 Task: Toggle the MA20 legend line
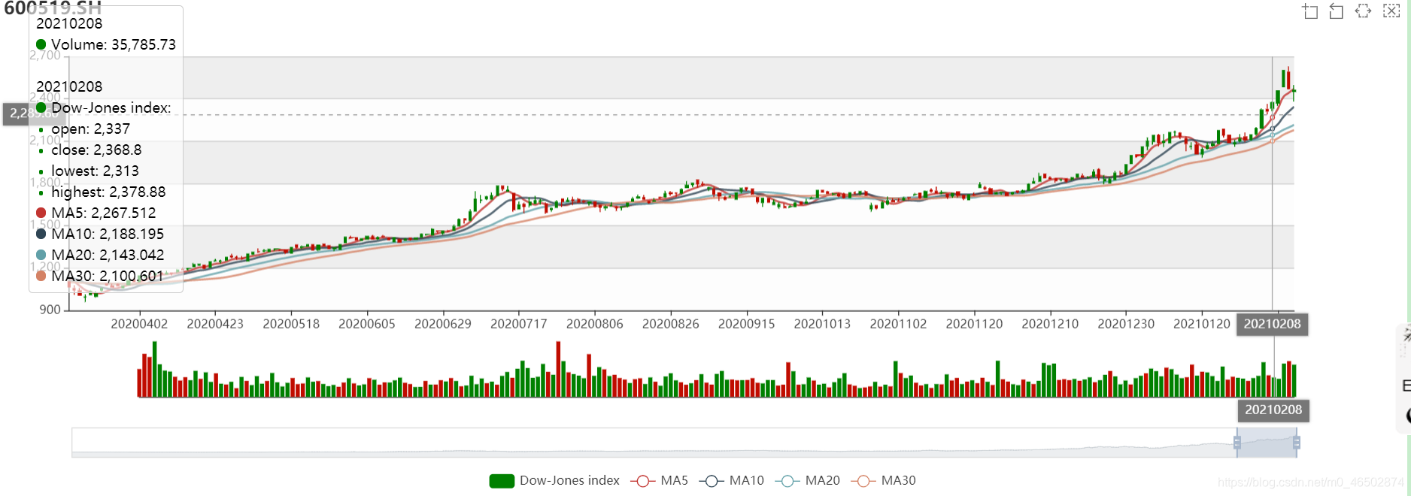807,481
